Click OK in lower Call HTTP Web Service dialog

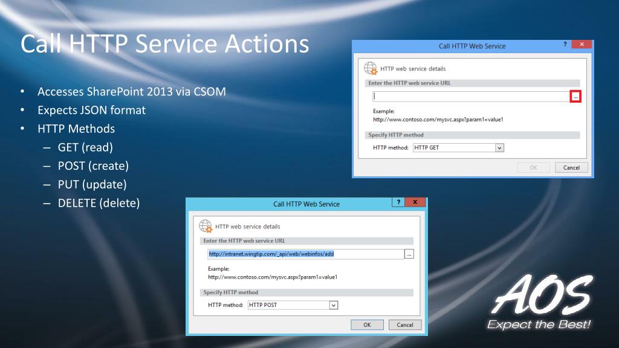(x=367, y=324)
